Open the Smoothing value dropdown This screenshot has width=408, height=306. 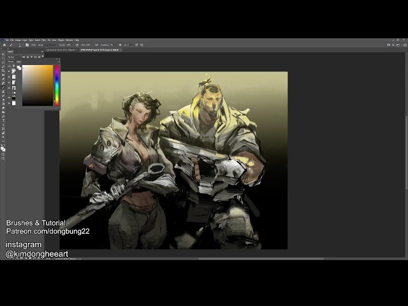pyautogui.click(x=116, y=45)
